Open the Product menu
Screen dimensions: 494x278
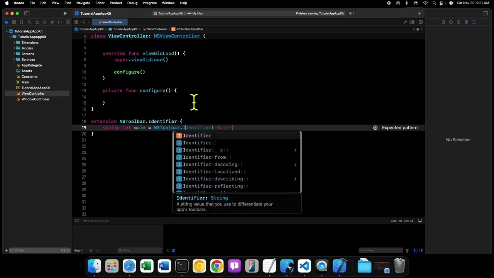pyautogui.click(x=116, y=3)
